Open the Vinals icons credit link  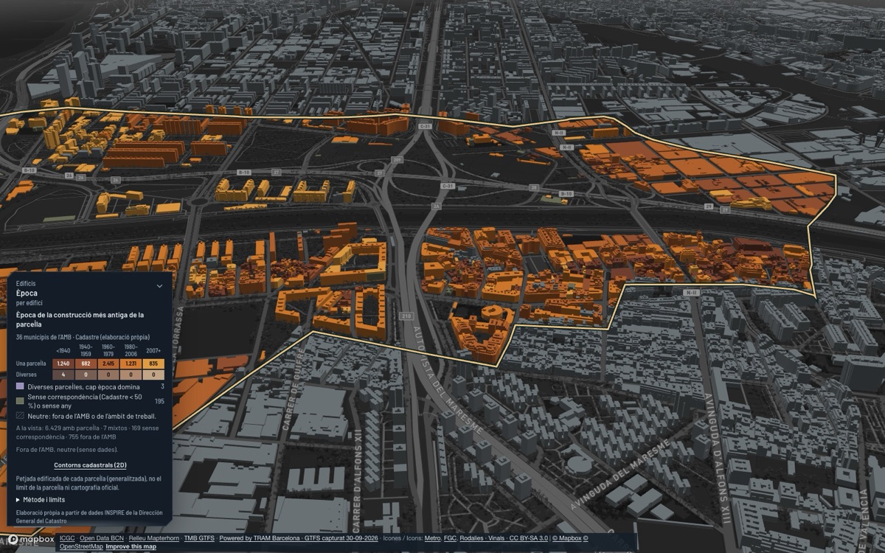click(498, 538)
